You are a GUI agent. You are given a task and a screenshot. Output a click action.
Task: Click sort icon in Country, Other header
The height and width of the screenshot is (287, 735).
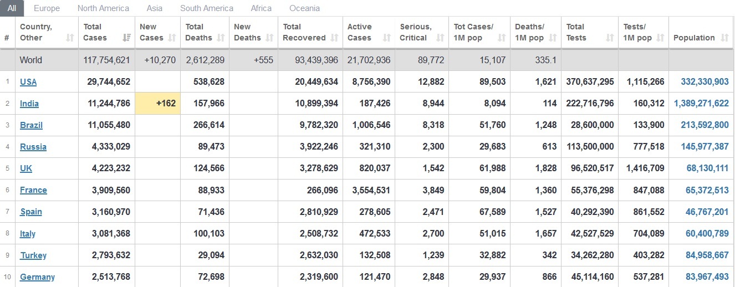click(x=70, y=38)
